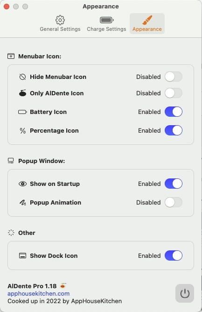Click the Charge Settings battery icon
Viewport: 202px width, 312px height.
click(106, 20)
